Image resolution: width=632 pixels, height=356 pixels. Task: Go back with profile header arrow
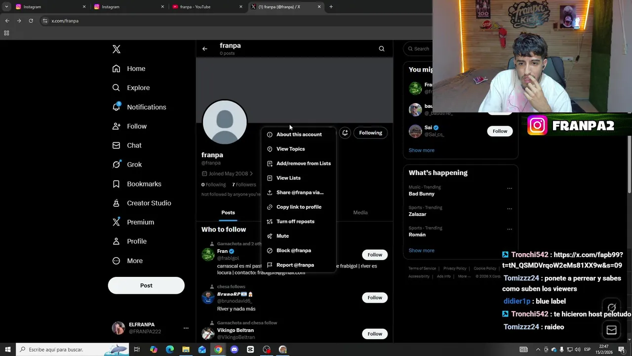click(x=205, y=48)
